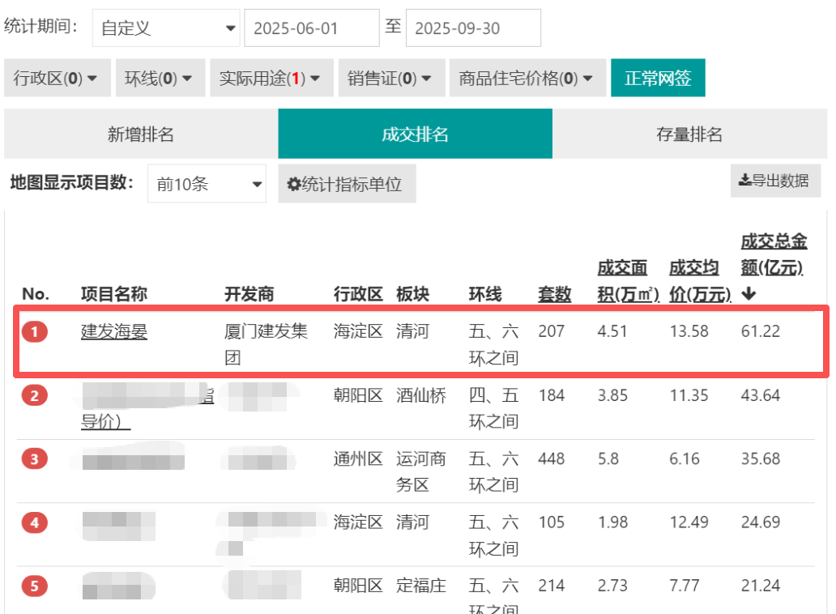This screenshot has height=614, width=836.
Task: Sort by 套数 column header
Action: [x=554, y=294]
